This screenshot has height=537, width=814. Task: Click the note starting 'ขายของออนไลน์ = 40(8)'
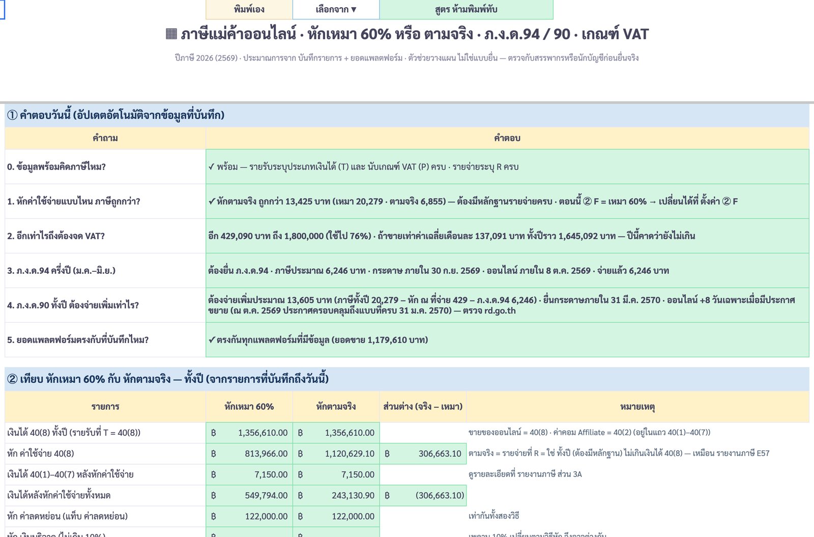(x=637, y=433)
